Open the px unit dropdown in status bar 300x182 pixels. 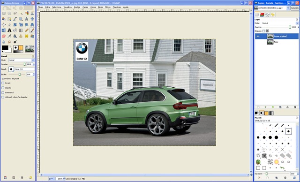[51, 179]
